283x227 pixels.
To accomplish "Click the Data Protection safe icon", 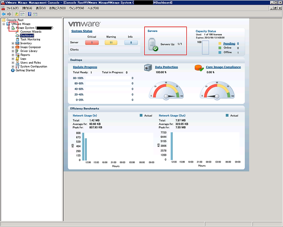I will [x=148, y=68].
